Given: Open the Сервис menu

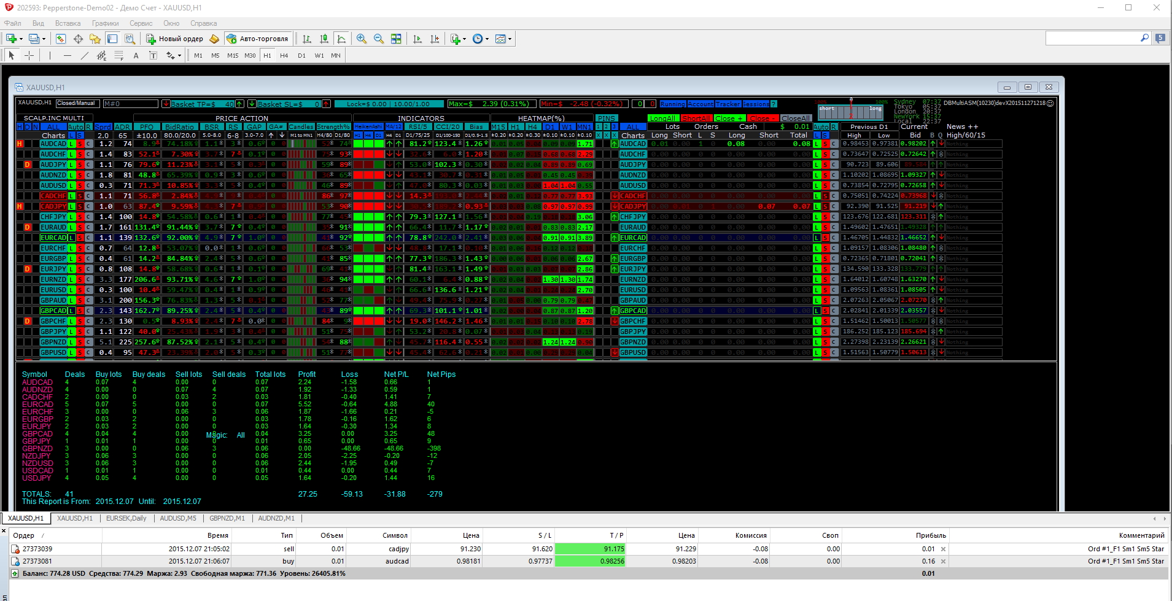Looking at the screenshot, I should click(141, 23).
